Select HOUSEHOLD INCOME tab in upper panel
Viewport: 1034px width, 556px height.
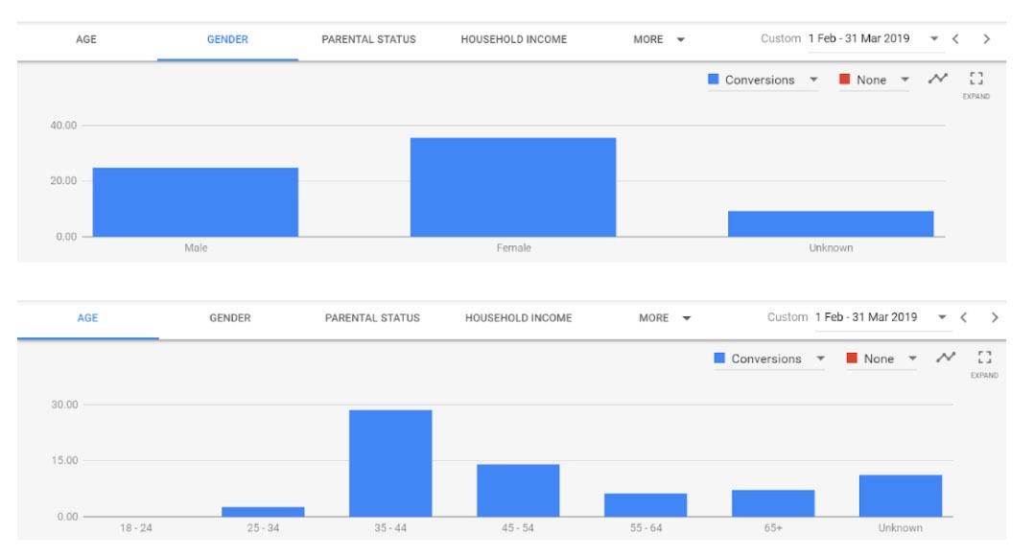tap(514, 39)
